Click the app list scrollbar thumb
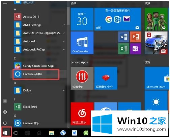Image resolution: width=170 pixels, height=138 pixels. point(68,16)
